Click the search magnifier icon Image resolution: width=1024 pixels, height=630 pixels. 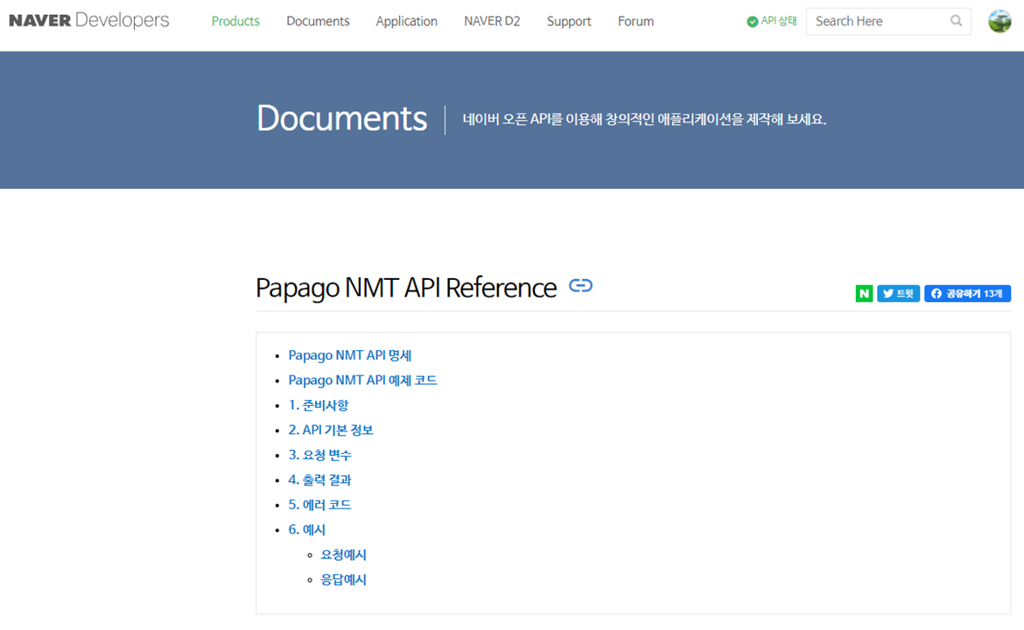[956, 21]
